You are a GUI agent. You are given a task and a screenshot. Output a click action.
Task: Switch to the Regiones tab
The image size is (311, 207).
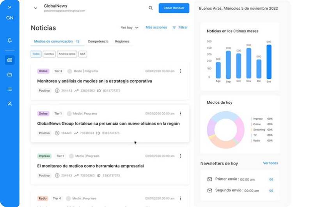122,41
